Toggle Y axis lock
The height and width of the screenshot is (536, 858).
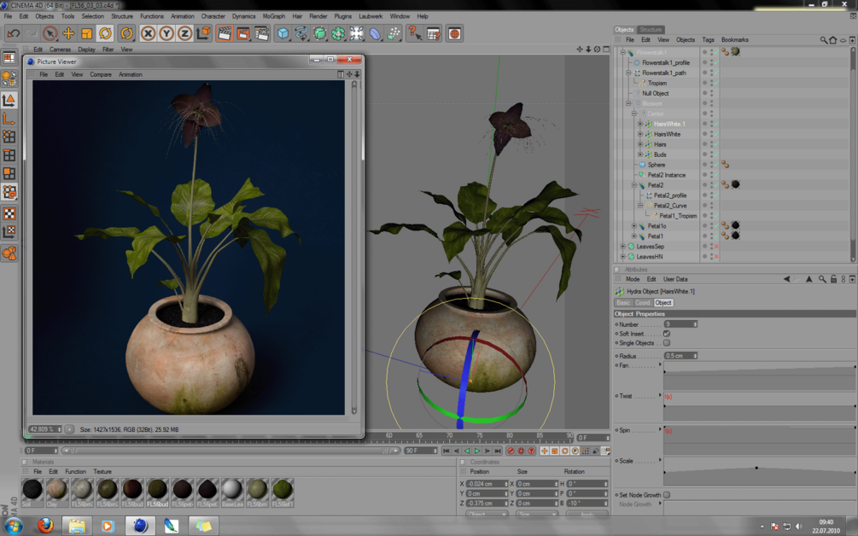point(166,34)
